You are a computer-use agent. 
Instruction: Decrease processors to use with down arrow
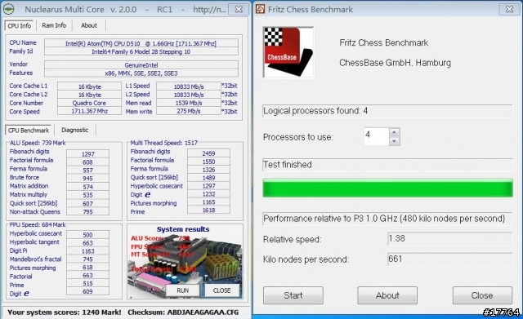click(x=394, y=141)
